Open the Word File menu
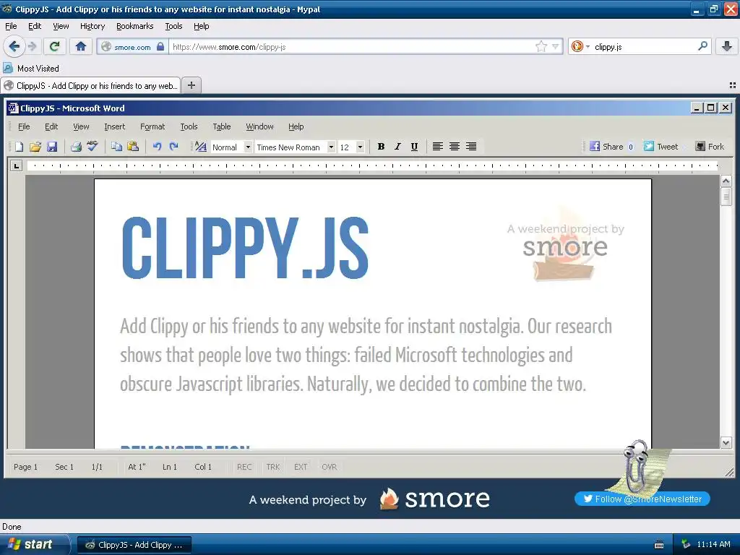The image size is (740, 555). click(24, 126)
